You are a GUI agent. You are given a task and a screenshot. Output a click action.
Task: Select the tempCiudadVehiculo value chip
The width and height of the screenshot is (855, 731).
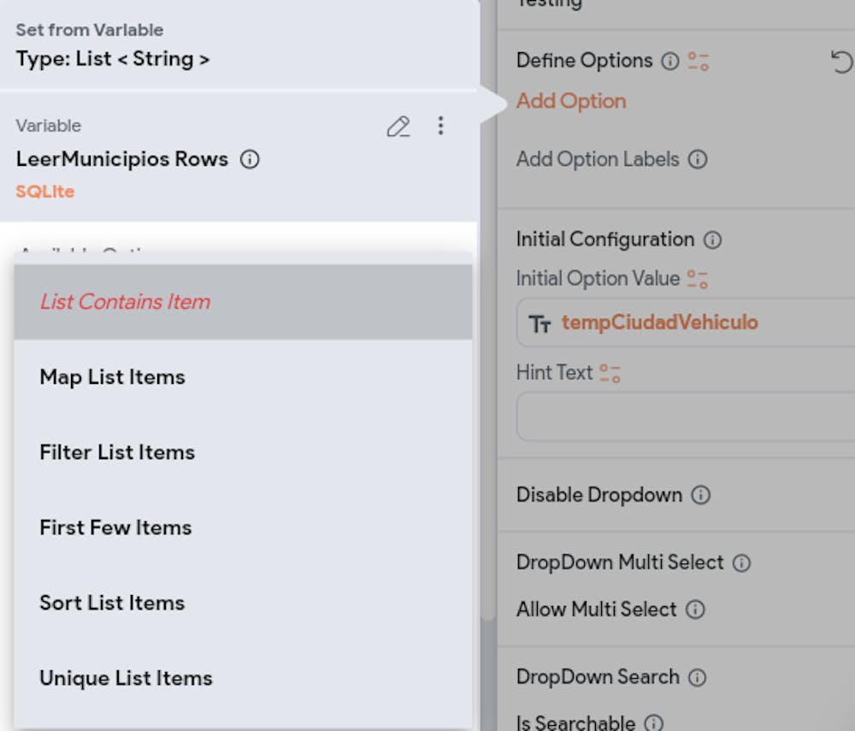[x=657, y=322]
